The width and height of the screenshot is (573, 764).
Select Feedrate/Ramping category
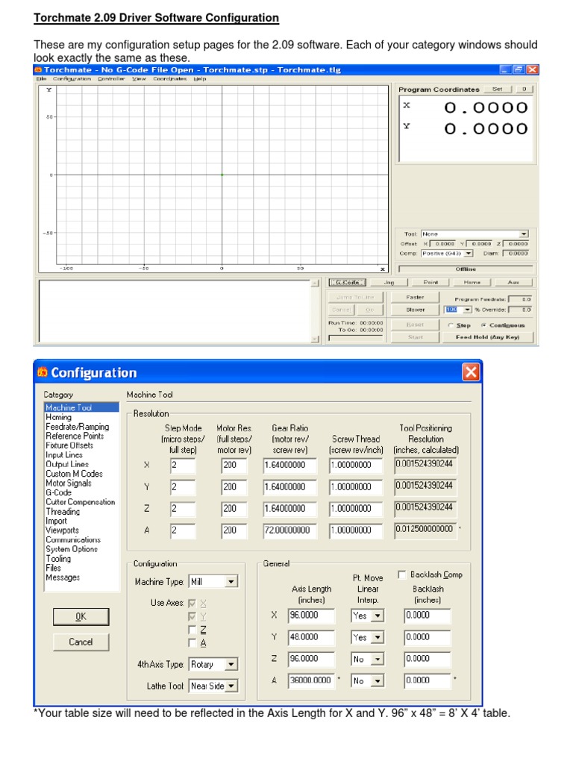77,426
